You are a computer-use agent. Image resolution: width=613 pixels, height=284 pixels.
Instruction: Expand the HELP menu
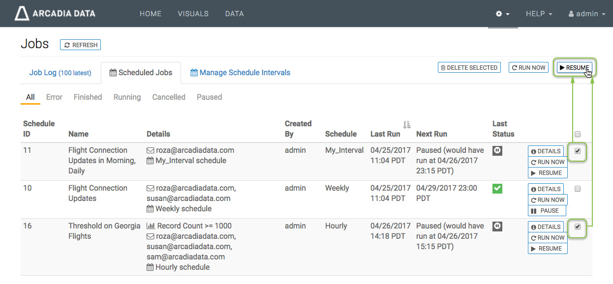(x=539, y=14)
